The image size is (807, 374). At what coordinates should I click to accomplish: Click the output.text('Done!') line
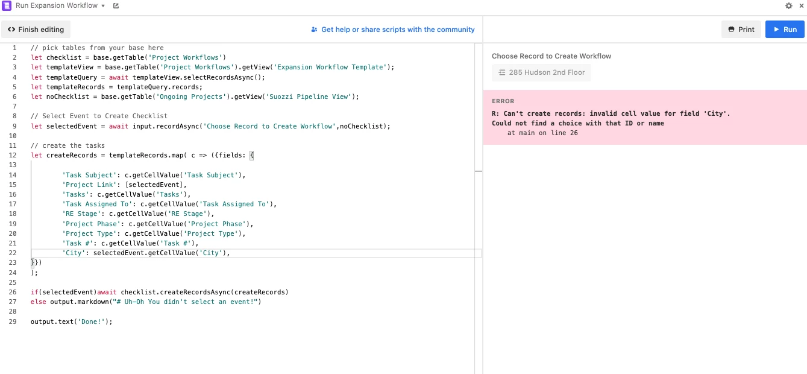tap(72, 322)
